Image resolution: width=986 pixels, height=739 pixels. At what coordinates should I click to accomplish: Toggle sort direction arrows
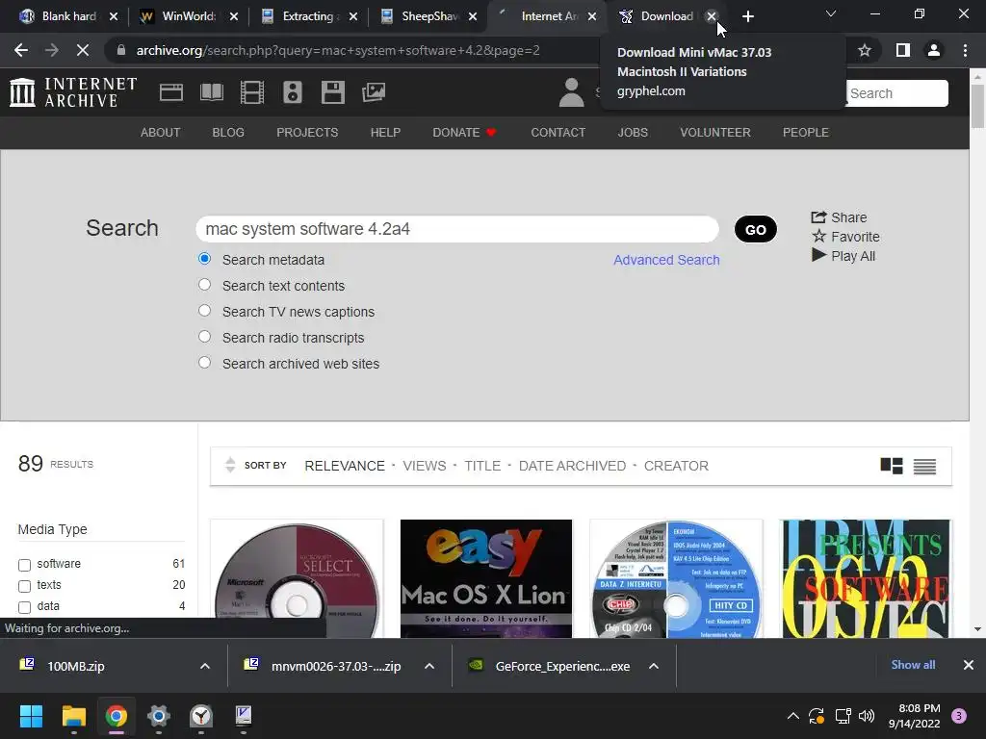click(230, 465)
